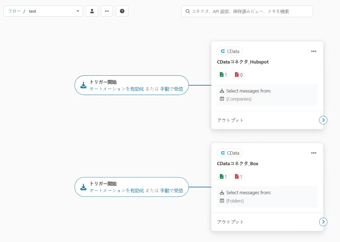Click the CData badge on Box card
Viewport: 340px width, 242px height.
[230, 153]
